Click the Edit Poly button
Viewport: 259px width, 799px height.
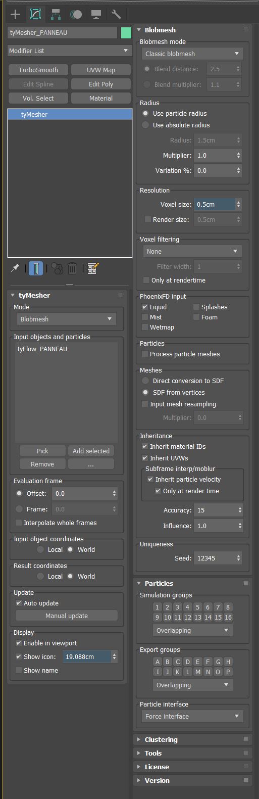click(x=101, y=84)
